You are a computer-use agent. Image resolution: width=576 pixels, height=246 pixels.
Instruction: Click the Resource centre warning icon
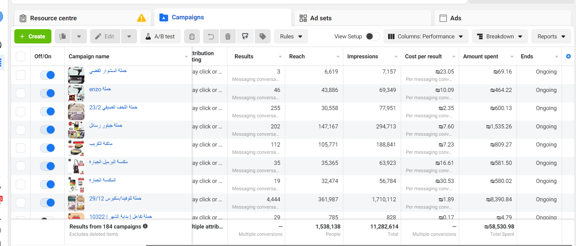coord(142,18)
